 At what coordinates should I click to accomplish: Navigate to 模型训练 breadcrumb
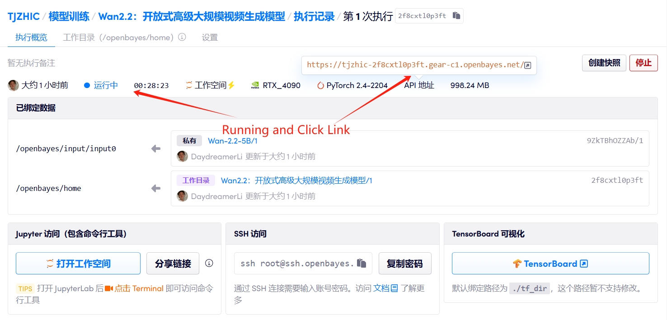69,17
